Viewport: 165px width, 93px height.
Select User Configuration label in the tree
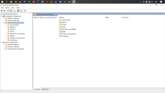click(11, 42)
